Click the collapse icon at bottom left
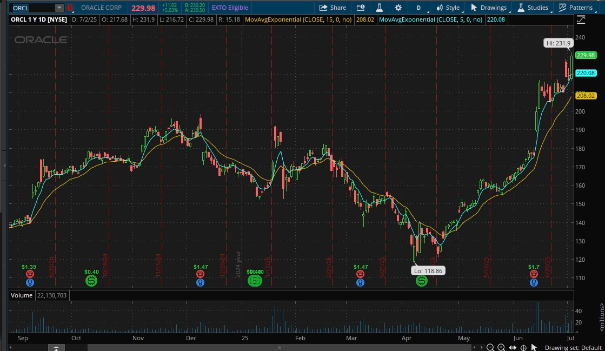Image resolution: width=605 pixels, height=351 pixels. coord(56,348)
